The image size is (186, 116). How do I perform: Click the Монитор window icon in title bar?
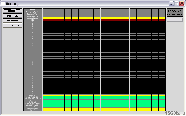[x=3, y=3]
